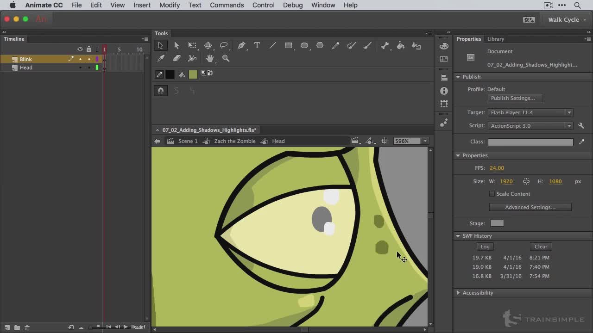Collapse the SWF History section
The width and height of the screenshot is (593, 333).
click(458, 236)
